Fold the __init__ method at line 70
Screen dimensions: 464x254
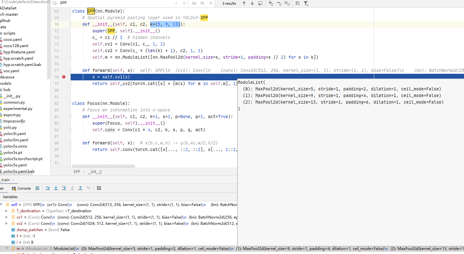pos(70,24)
